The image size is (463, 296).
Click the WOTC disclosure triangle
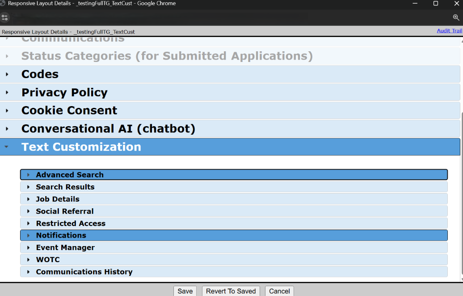click(29, 259)
